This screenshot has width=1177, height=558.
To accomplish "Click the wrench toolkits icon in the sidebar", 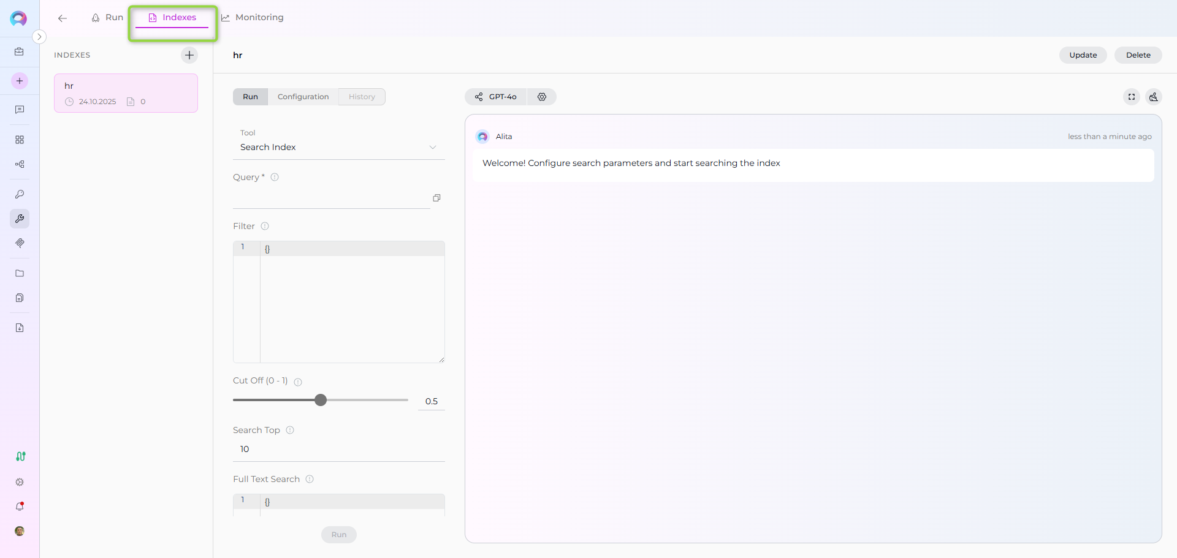I will pyautogui.click(x=20, y=219).
